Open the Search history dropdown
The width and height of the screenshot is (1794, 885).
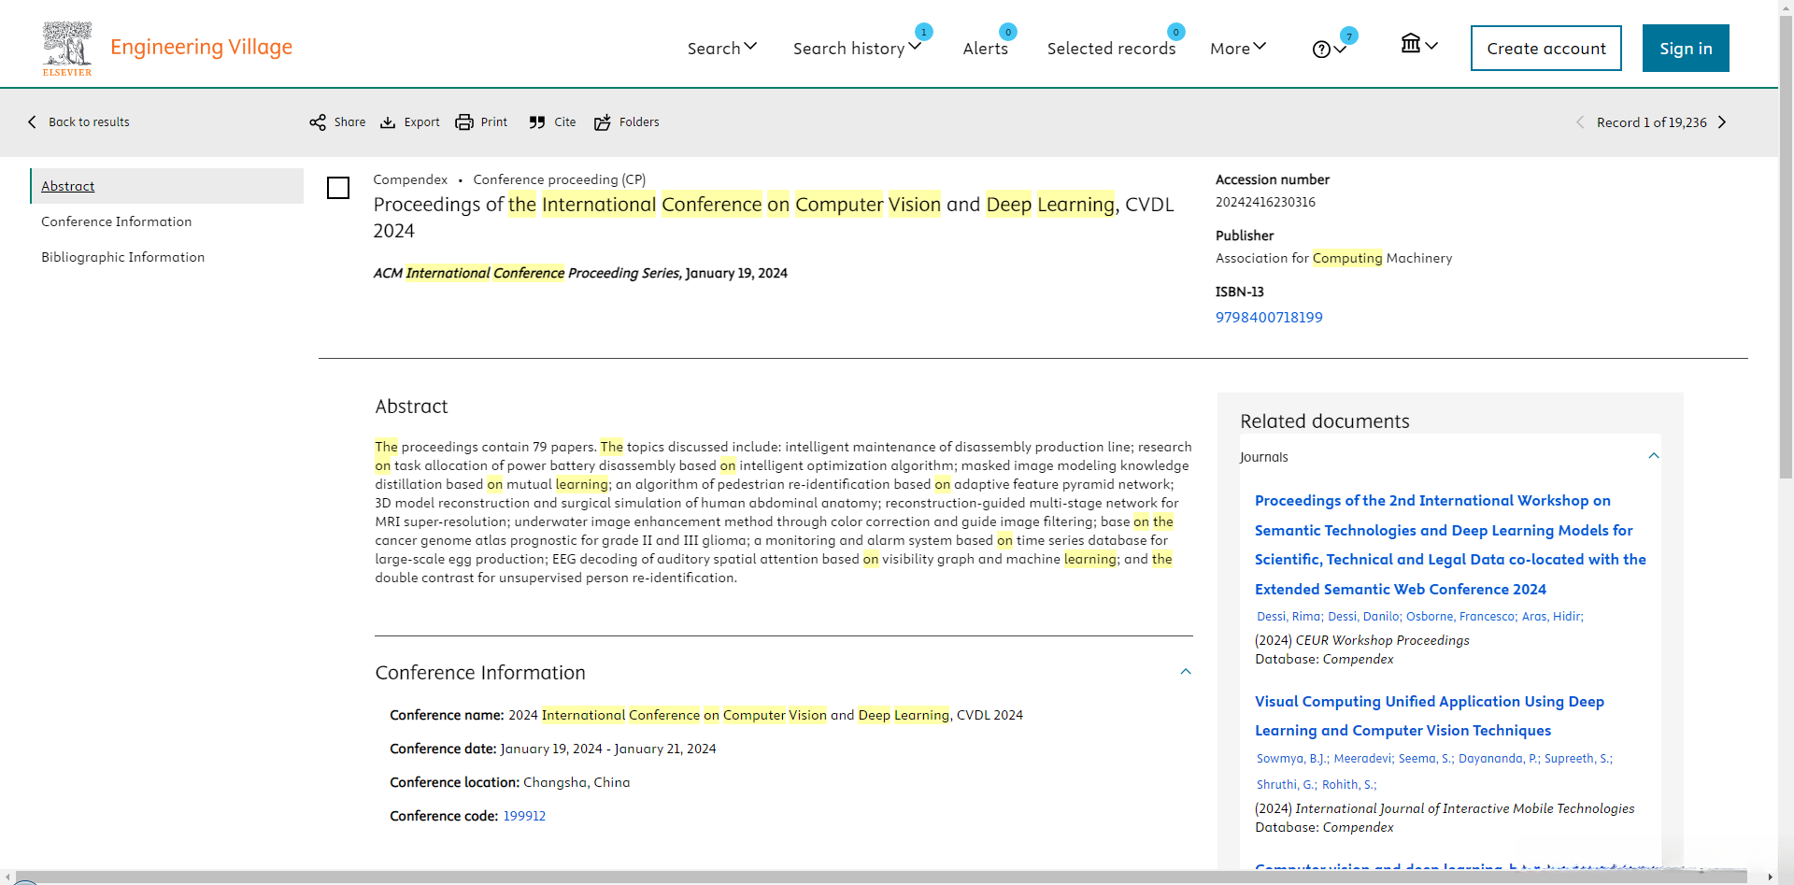(857, 49)
